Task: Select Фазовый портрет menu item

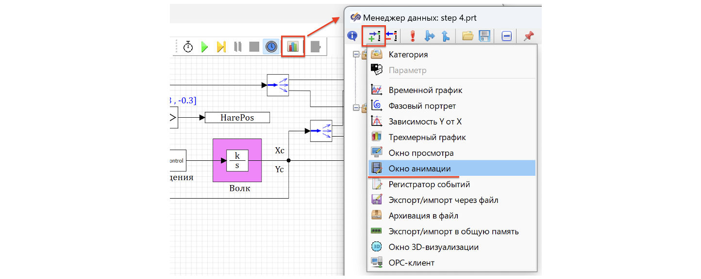Action: click(452, 106)
